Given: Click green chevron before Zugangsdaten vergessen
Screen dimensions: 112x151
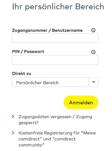Looking at the screenshot, I should click(13, 117).
